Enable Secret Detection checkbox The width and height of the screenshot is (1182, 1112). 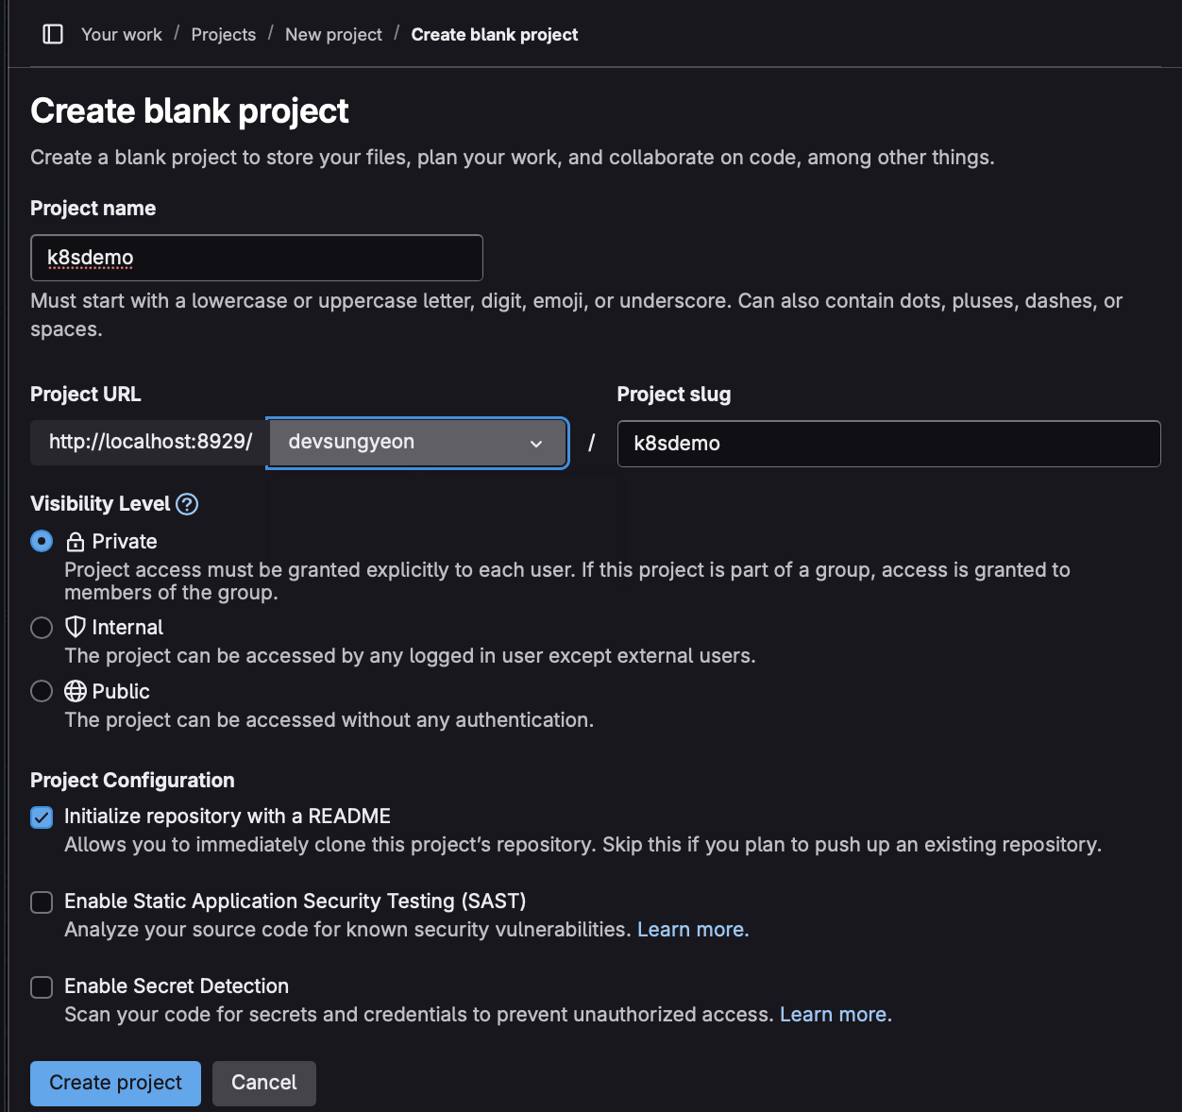(x=42, y=987)
